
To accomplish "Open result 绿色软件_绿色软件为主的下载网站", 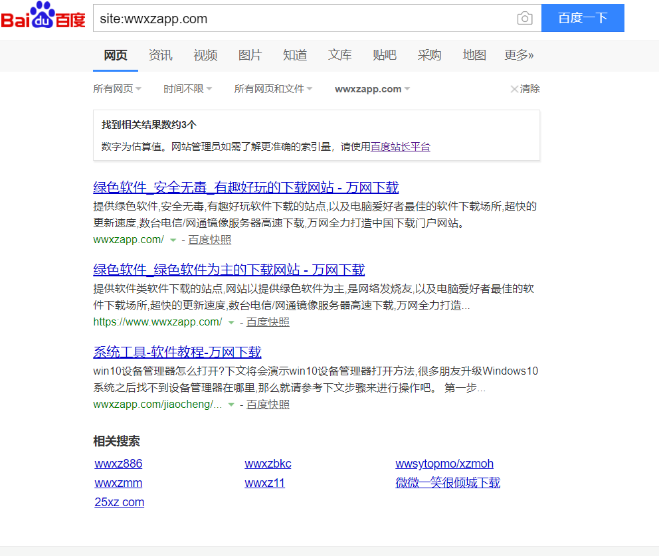I will (229, 270).
